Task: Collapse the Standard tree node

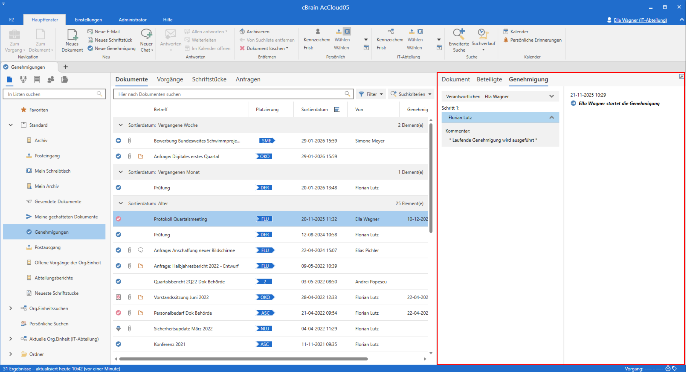Action: point(11,125)
